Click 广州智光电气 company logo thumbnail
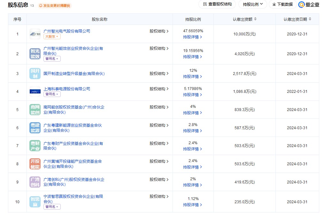 (x=35, y=34)
